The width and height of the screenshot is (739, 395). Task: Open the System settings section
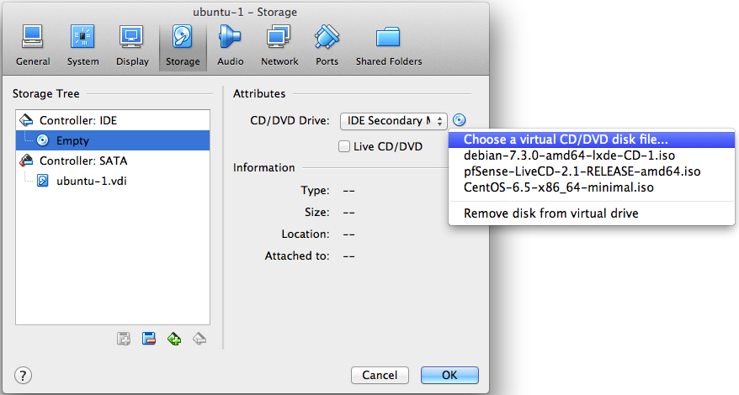click(x=82, y=45)
